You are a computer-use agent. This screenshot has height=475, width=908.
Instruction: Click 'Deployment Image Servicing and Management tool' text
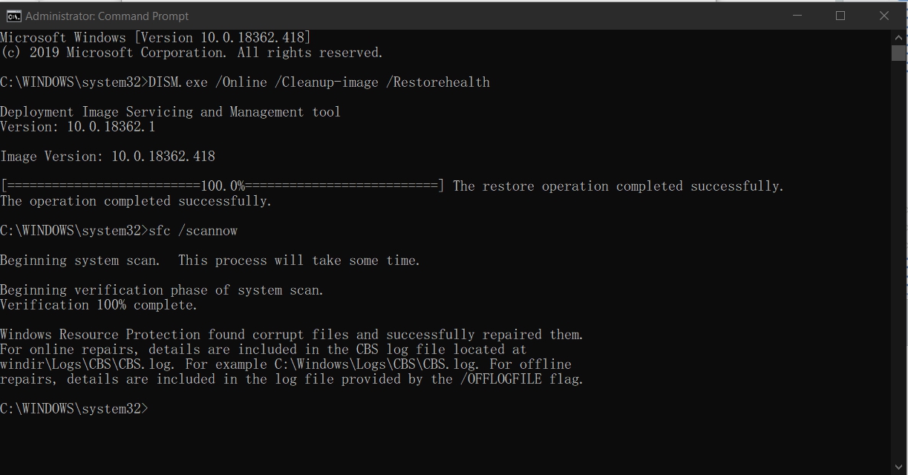point(170,112)
